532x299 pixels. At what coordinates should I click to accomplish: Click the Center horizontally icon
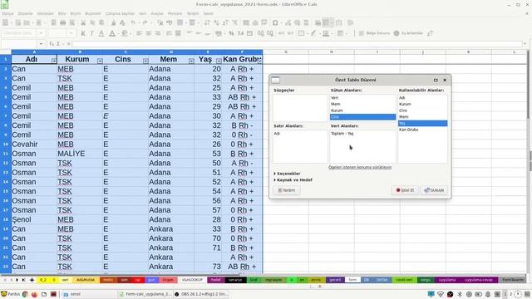pos(149,33)
